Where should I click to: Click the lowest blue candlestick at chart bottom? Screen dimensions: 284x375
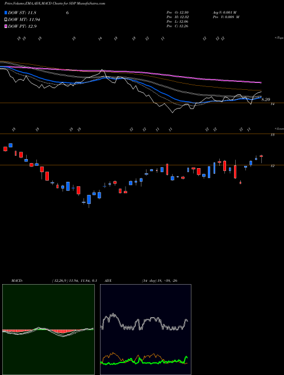pyautogui.click(x=89, y=199)
